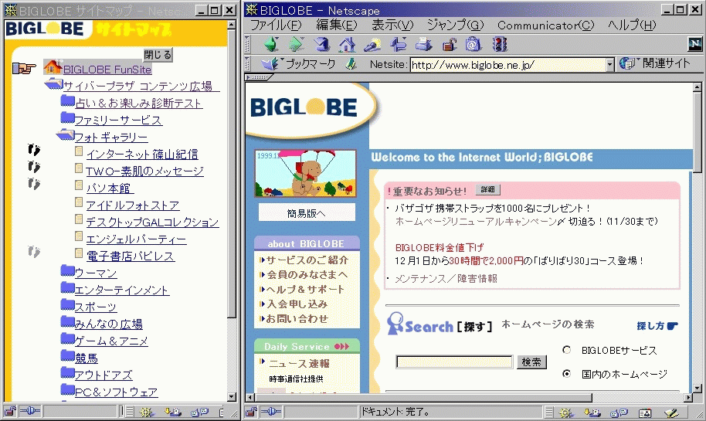The width and height of the screenshot is (706, 421).
Task: Open Security info via the padlock toolbar icon
Action: click(x=449, y=44)
